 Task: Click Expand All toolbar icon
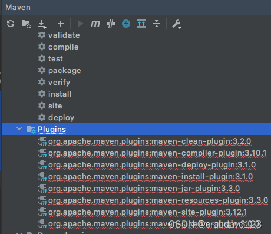tap(141, 24)
